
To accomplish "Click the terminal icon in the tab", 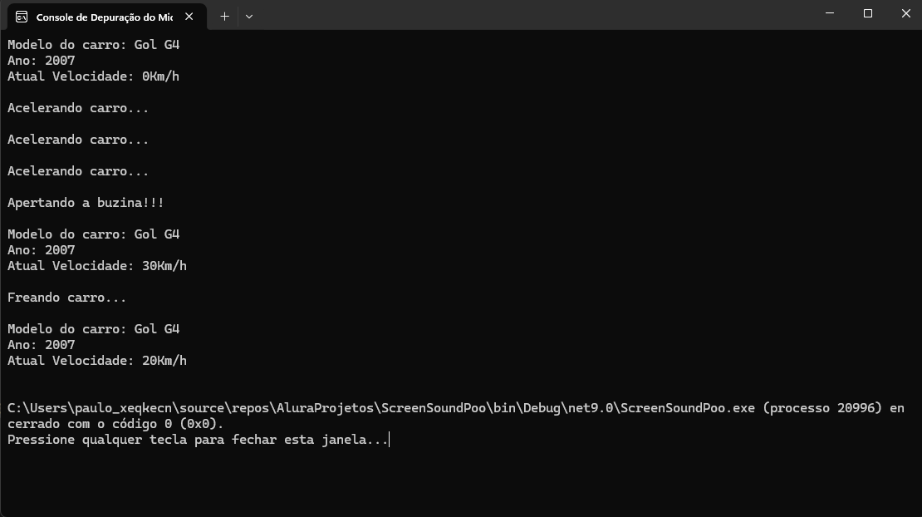I will tap(22, 17).
